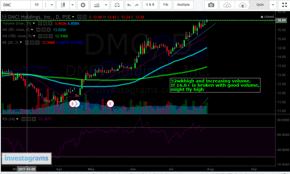Redo last chart action

pyautogui.click(x=137, y=5)
